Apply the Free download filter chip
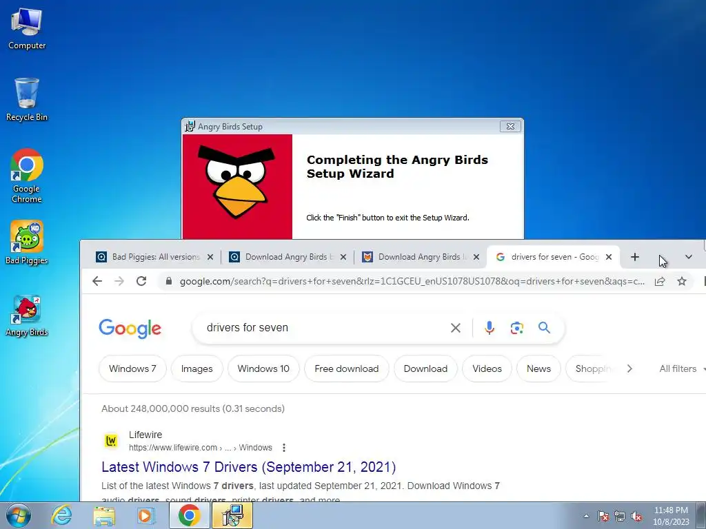The width and height of the screenshot is (706, 529). 347,369
